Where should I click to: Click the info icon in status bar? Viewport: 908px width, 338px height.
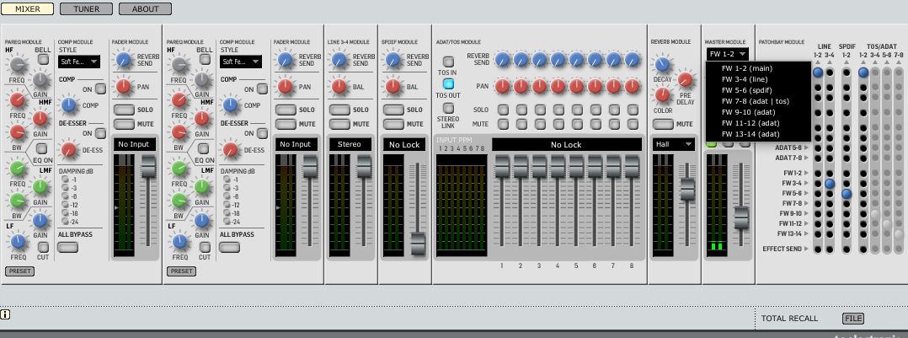pos(6,314)
